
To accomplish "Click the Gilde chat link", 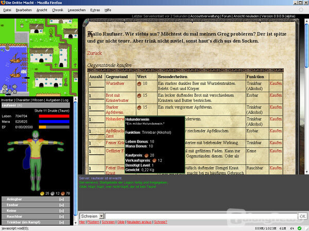I will click(x=121, y=222).
